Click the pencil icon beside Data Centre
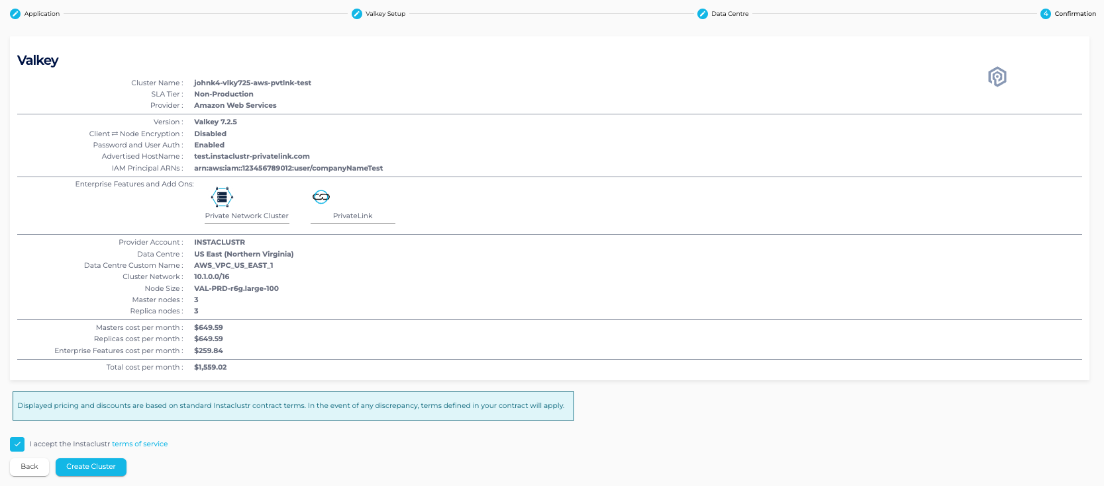 point(703,14)
